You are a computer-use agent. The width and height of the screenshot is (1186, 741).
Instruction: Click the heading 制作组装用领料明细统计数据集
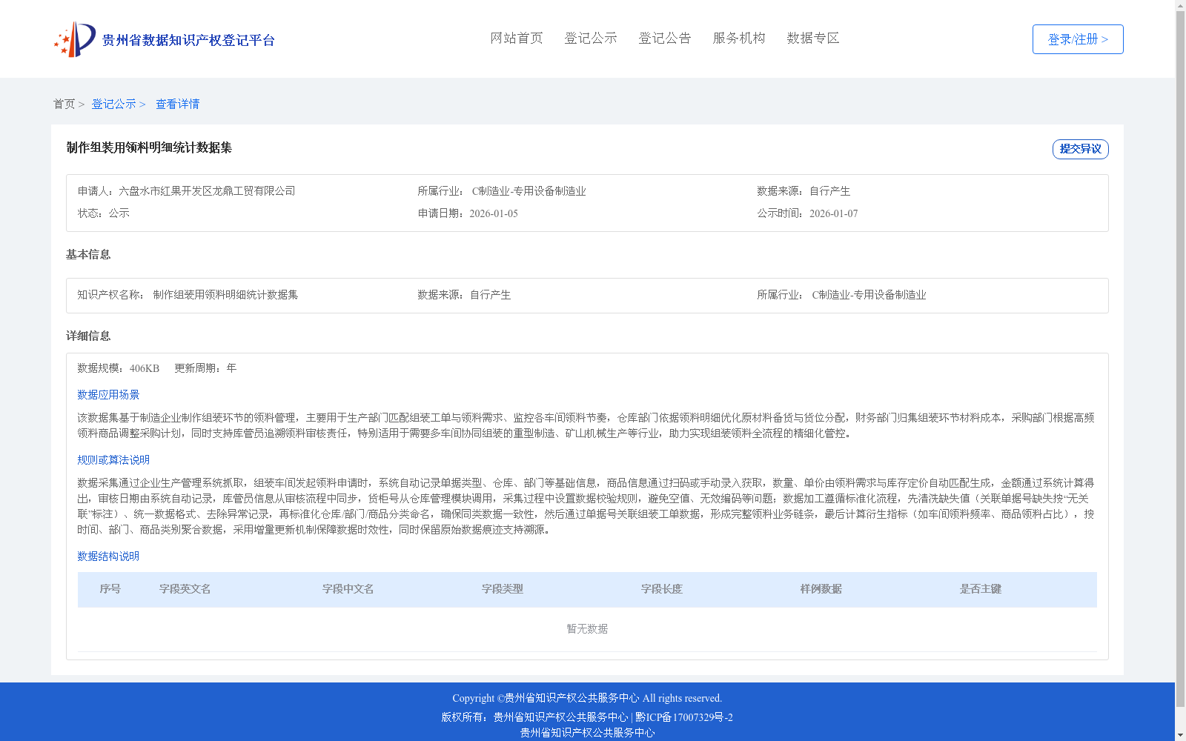[149, 147]
